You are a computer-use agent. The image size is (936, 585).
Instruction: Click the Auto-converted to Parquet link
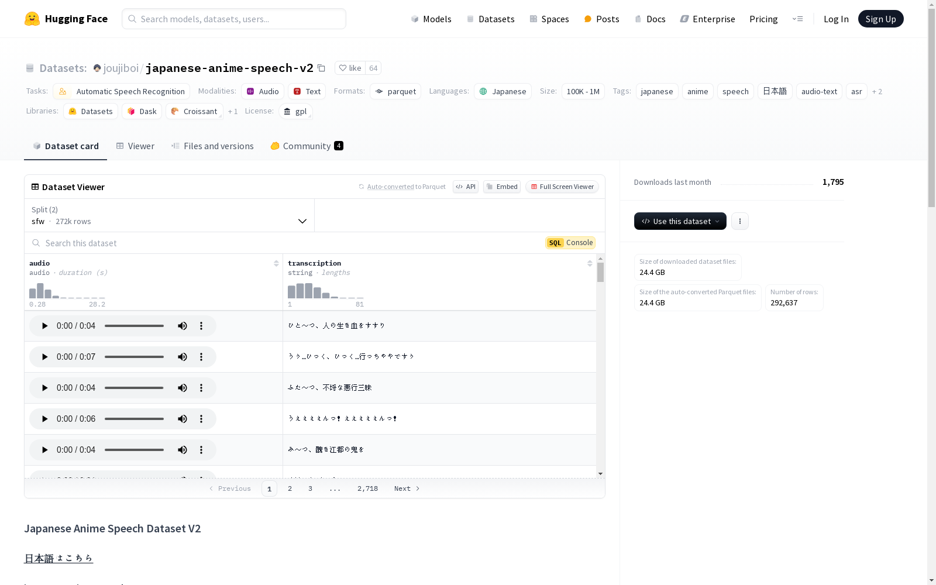pos(402,187)
